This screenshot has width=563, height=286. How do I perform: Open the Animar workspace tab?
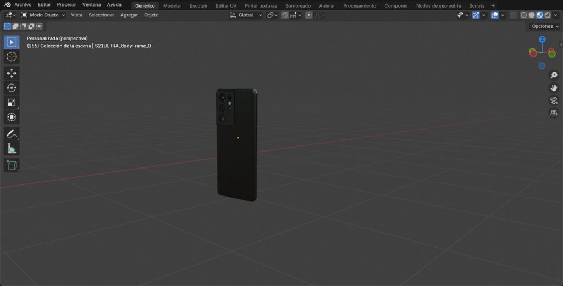[327, 5]
